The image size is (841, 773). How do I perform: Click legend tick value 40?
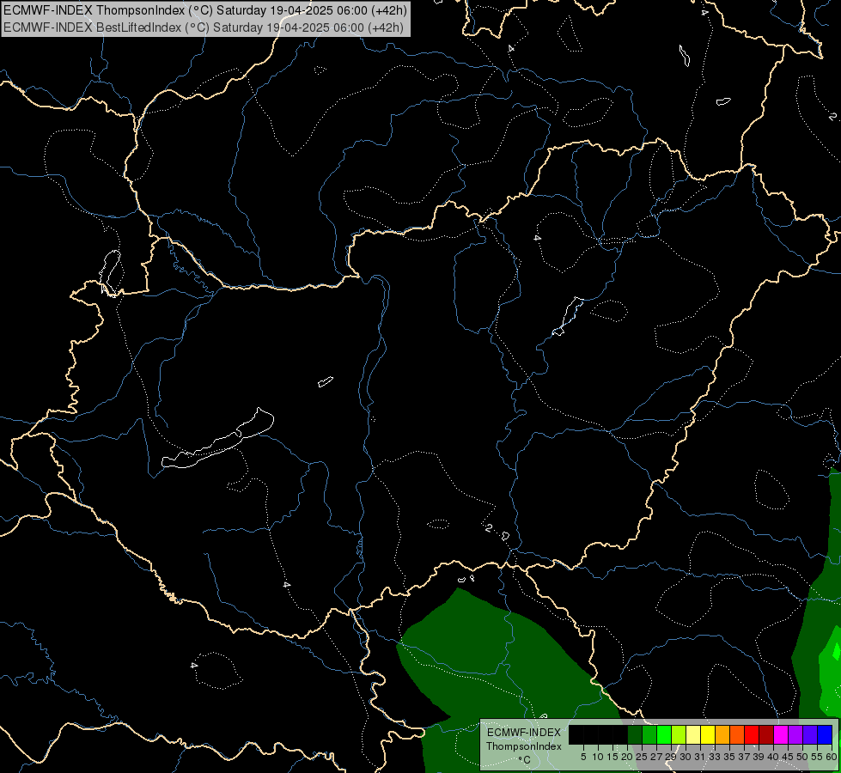tap(773, 757)
